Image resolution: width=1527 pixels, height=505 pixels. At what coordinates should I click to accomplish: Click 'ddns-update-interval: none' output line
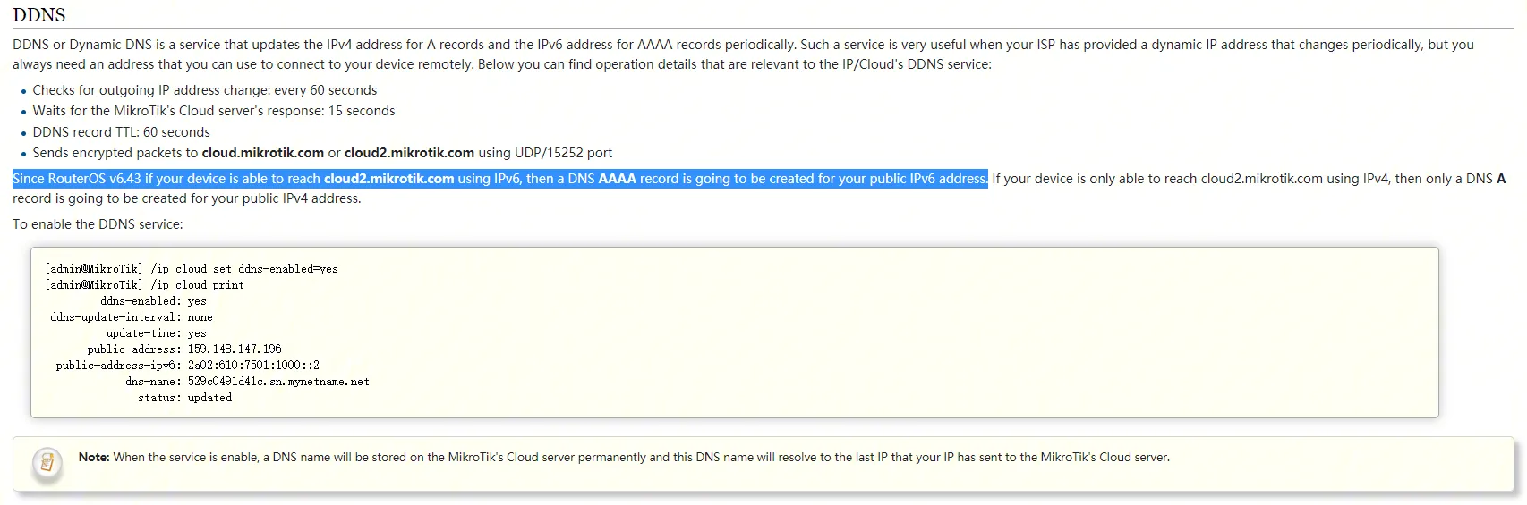click(132, 317)
